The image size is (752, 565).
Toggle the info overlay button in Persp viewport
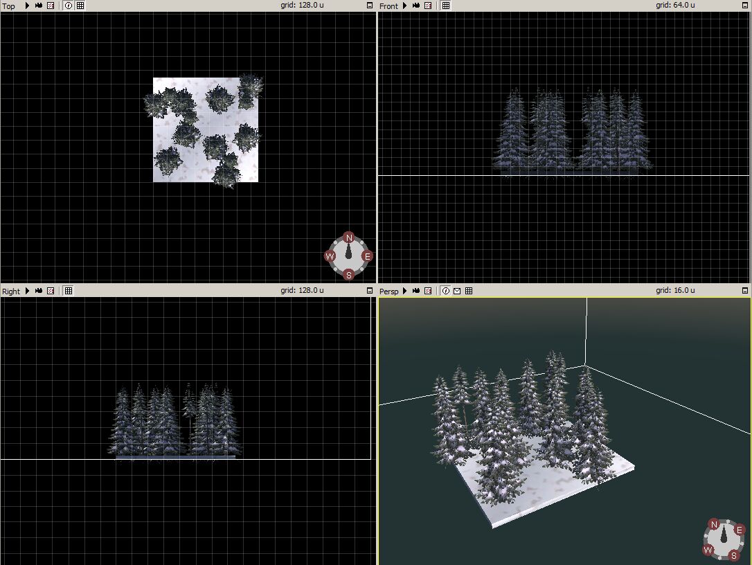[445, 291]
